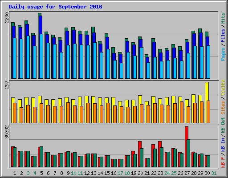Click day label 15 on x-axis
The height and width of the screenshot is (178, 228).
click(x=107, y=173)
